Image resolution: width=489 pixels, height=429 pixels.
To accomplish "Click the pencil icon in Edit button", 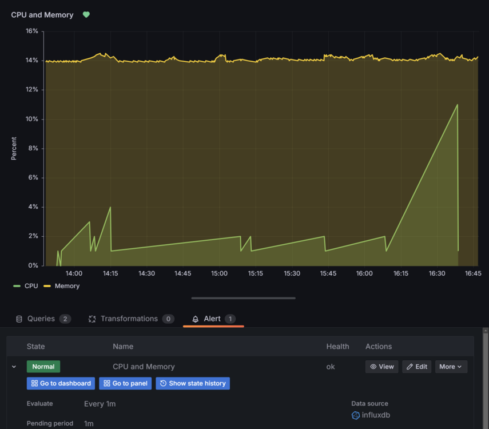I will pyautogui.click(x=410, y=367).
